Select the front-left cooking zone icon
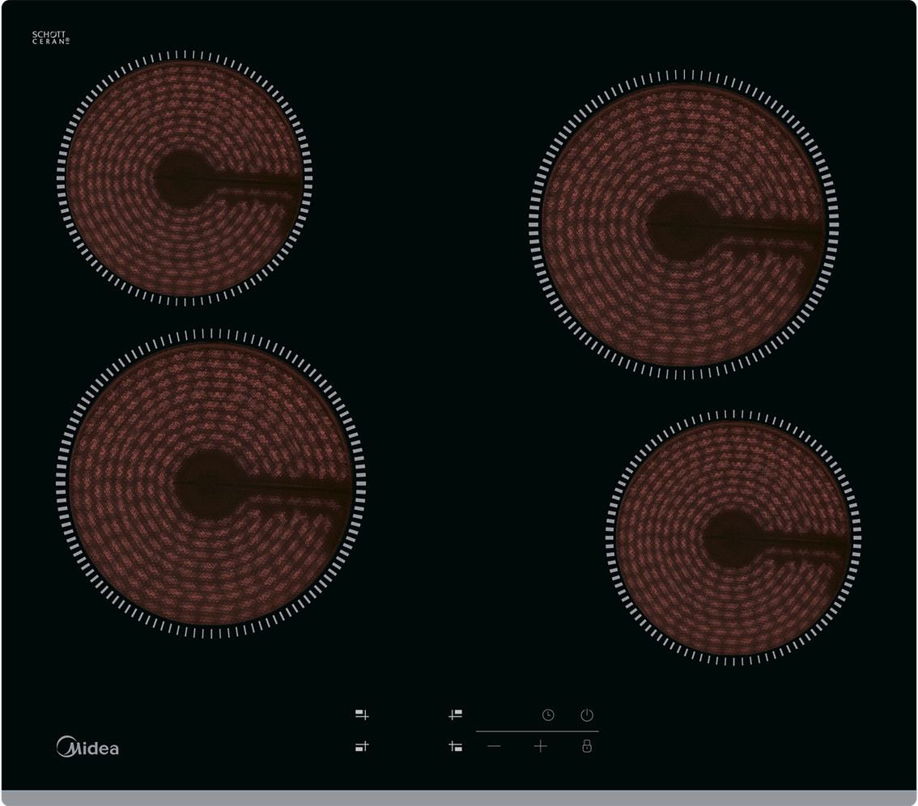Viewport: 918px width, 806px height. 361,746
